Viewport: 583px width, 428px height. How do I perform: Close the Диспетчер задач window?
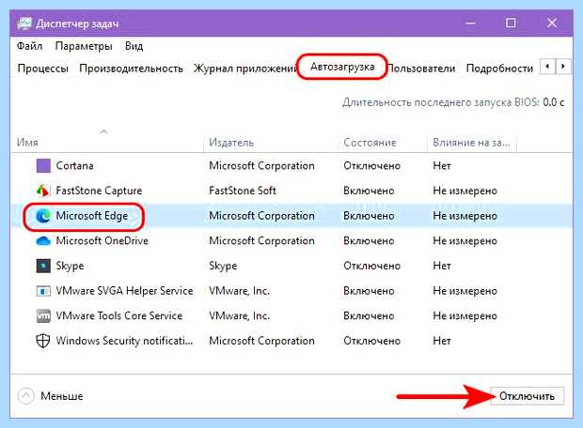[x=552, y=23]
